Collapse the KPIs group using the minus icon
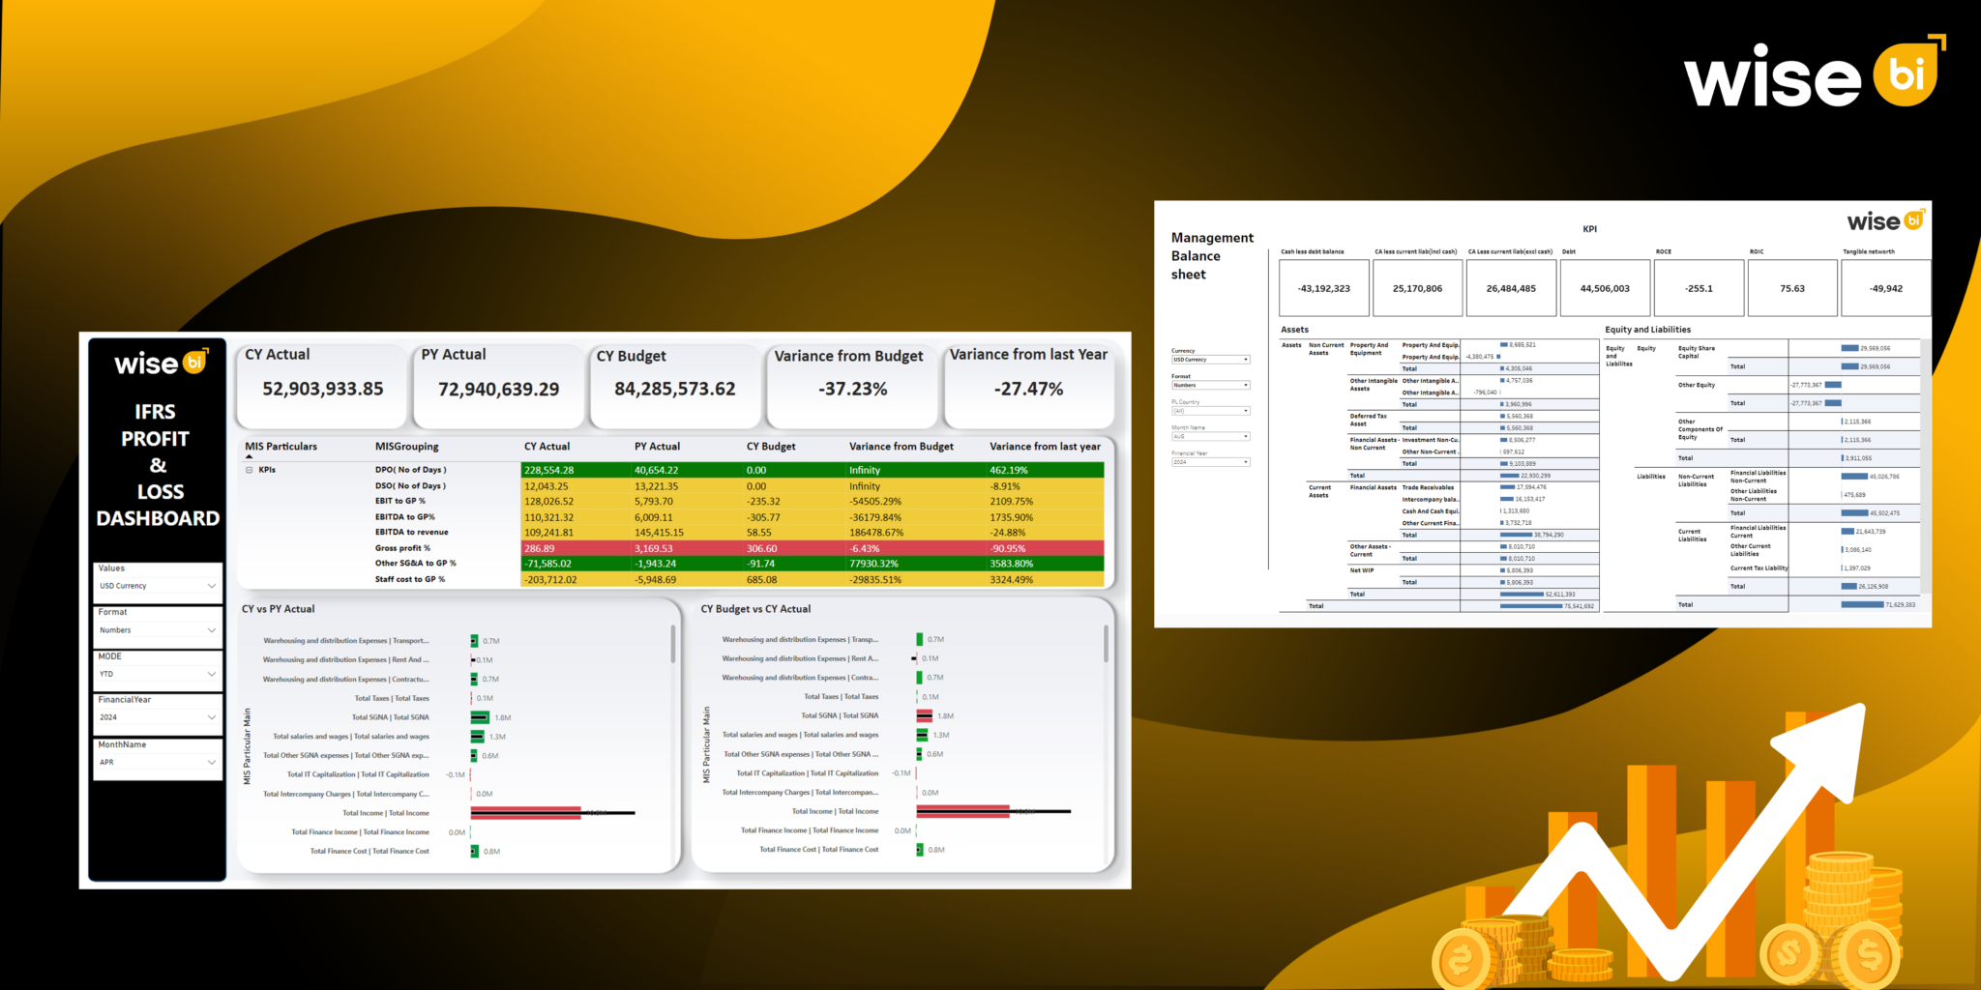 [250, 469]
